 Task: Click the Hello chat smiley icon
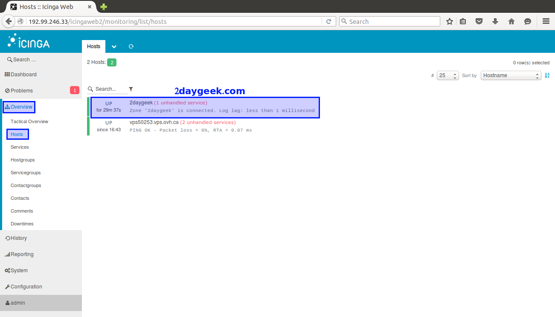click(528, 21)
